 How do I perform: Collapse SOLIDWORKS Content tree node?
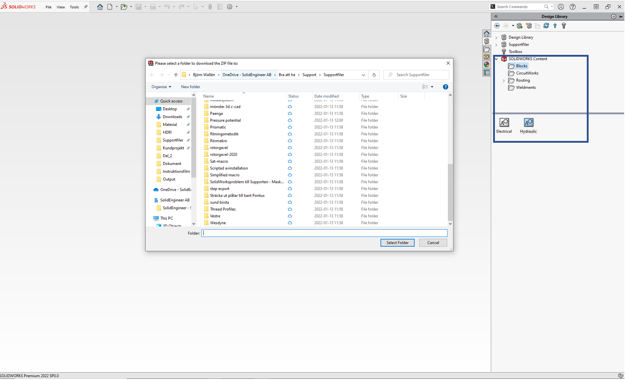496,59
